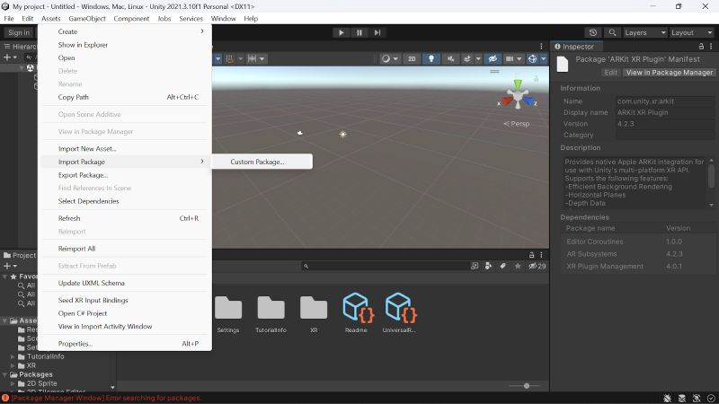Click the snap increment icon

coord(252,58)
